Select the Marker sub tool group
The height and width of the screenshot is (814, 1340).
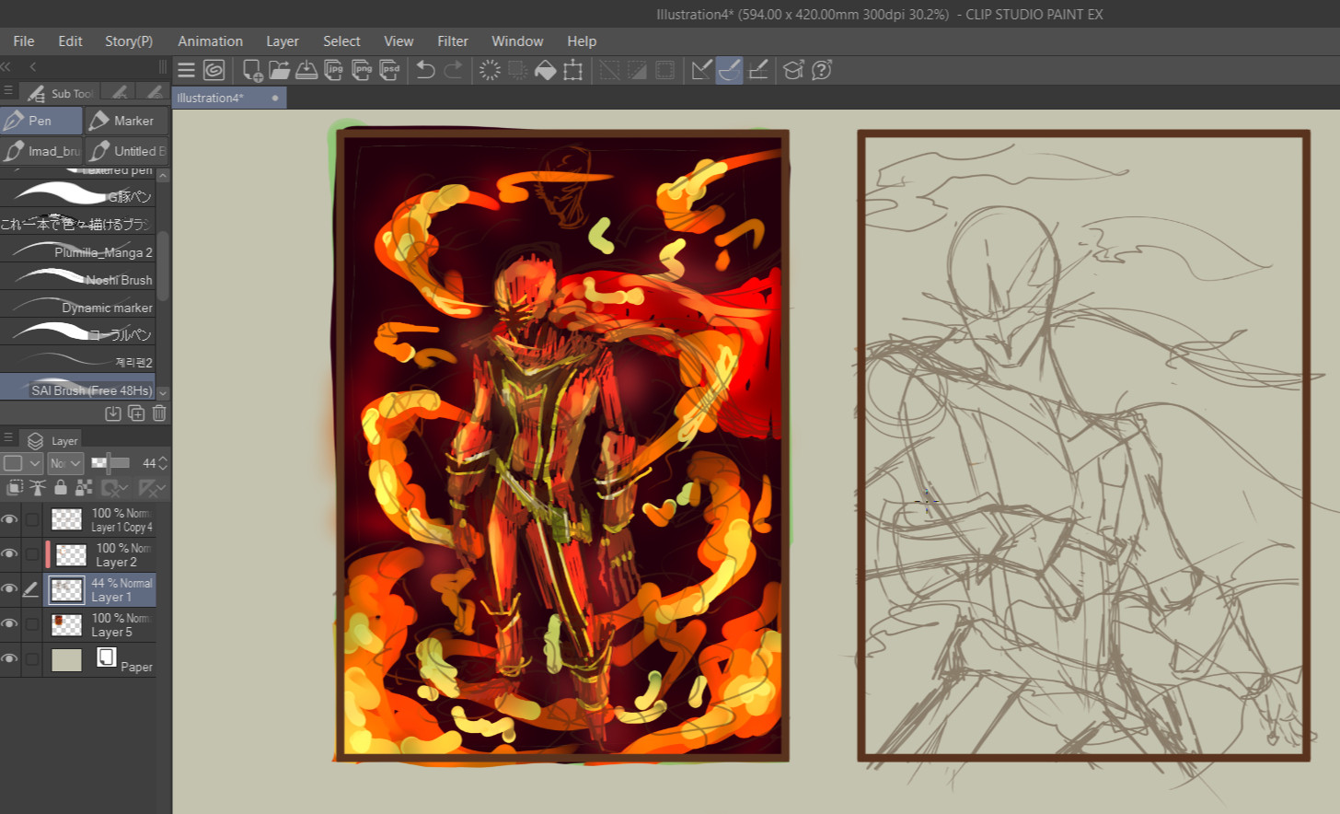127,121
